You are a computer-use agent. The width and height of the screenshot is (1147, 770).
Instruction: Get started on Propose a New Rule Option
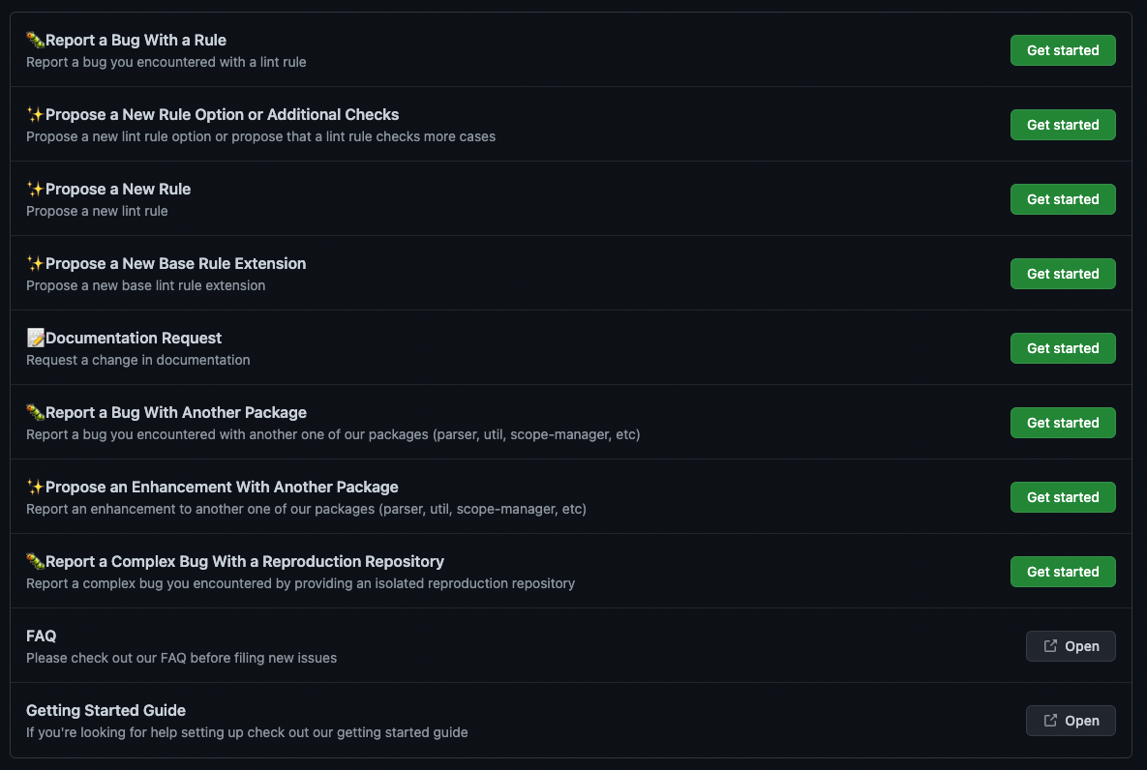(1063, 125)
